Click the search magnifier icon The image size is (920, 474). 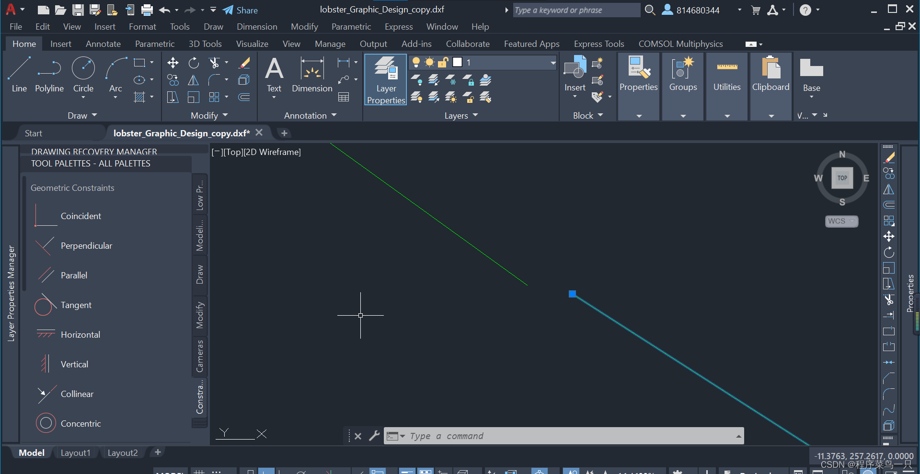click(650, 10)
